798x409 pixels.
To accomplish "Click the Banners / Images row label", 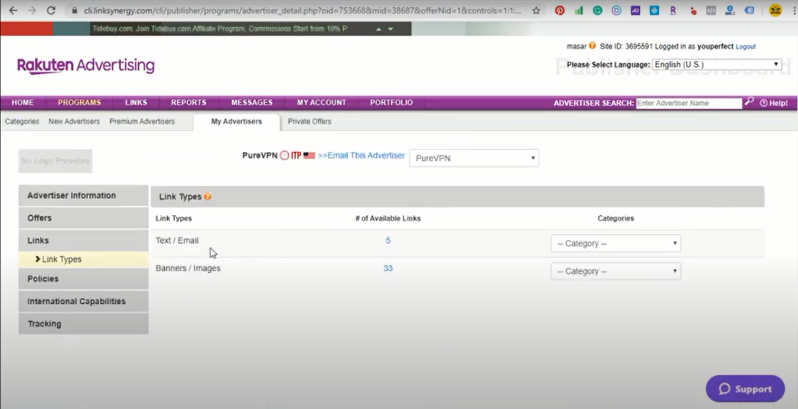I will (188, 268).
